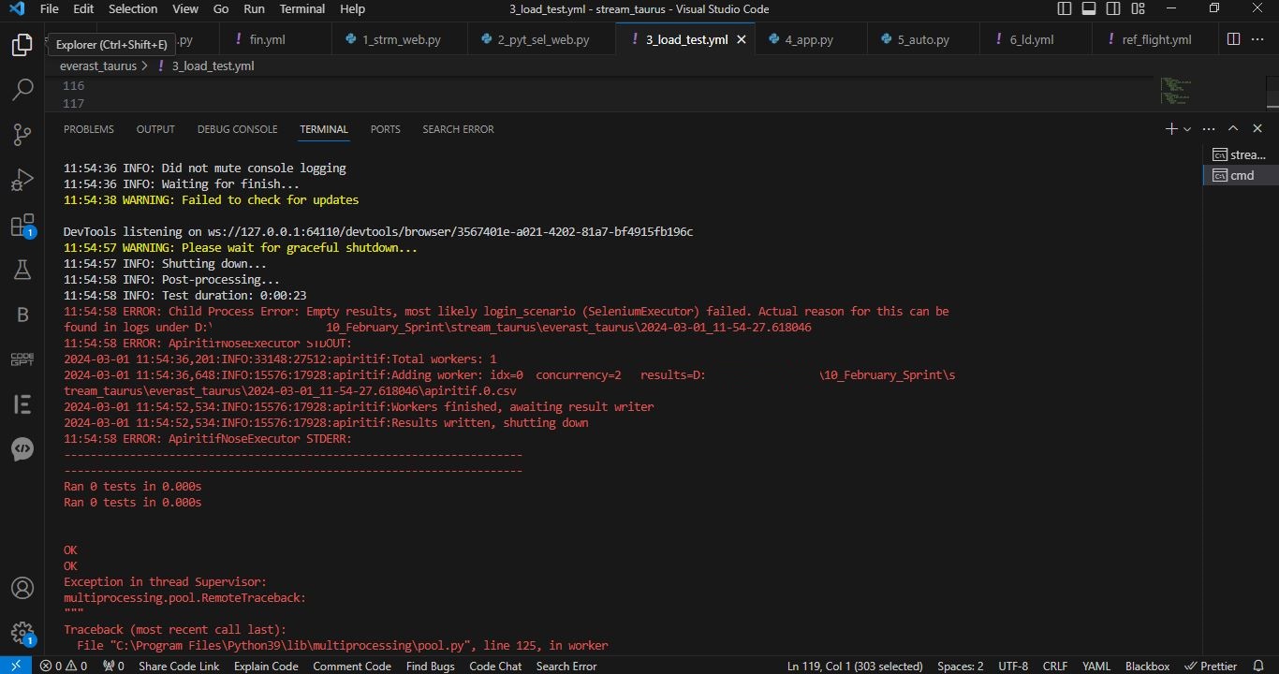
Task: Toggle the primary side bar layout icon
Action: (x=1065, y=8)
